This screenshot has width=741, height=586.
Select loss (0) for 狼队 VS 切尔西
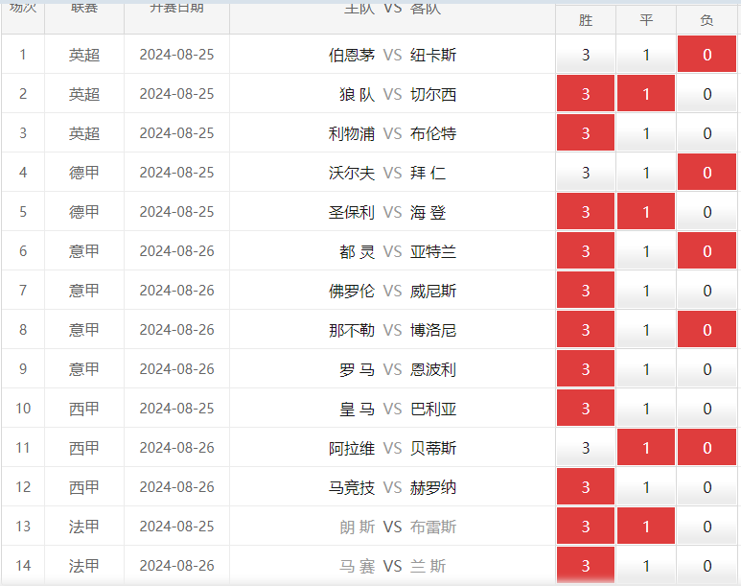pyautogui.click(x=707, y=94)
